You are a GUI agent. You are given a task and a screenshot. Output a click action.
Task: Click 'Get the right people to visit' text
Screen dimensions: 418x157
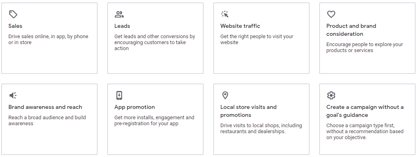[257, 39]
